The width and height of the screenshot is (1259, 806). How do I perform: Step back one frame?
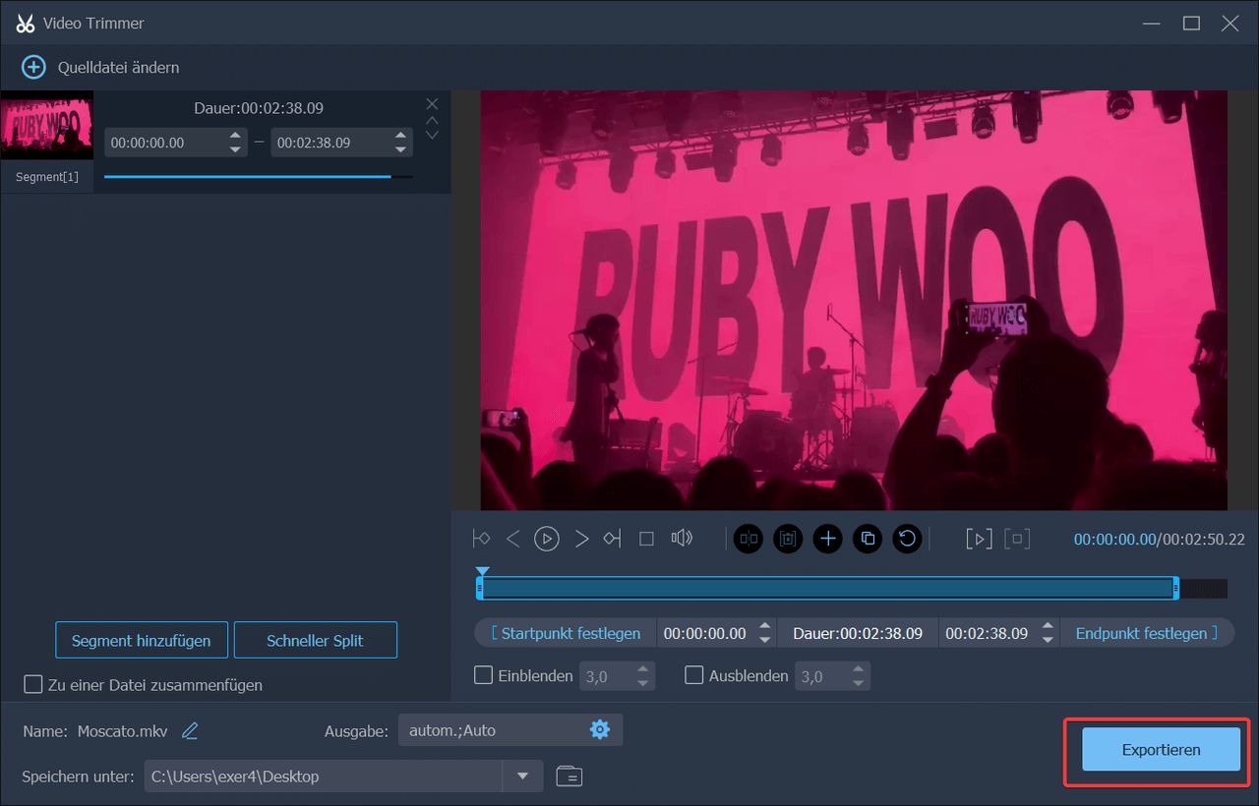point(512,538)
